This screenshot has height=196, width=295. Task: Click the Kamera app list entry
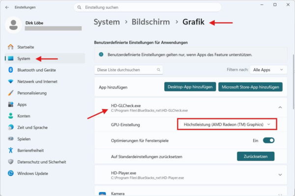[x=191, y=191]
